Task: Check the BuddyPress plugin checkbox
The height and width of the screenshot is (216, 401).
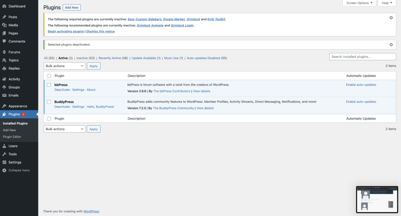Action: point(49,102)
